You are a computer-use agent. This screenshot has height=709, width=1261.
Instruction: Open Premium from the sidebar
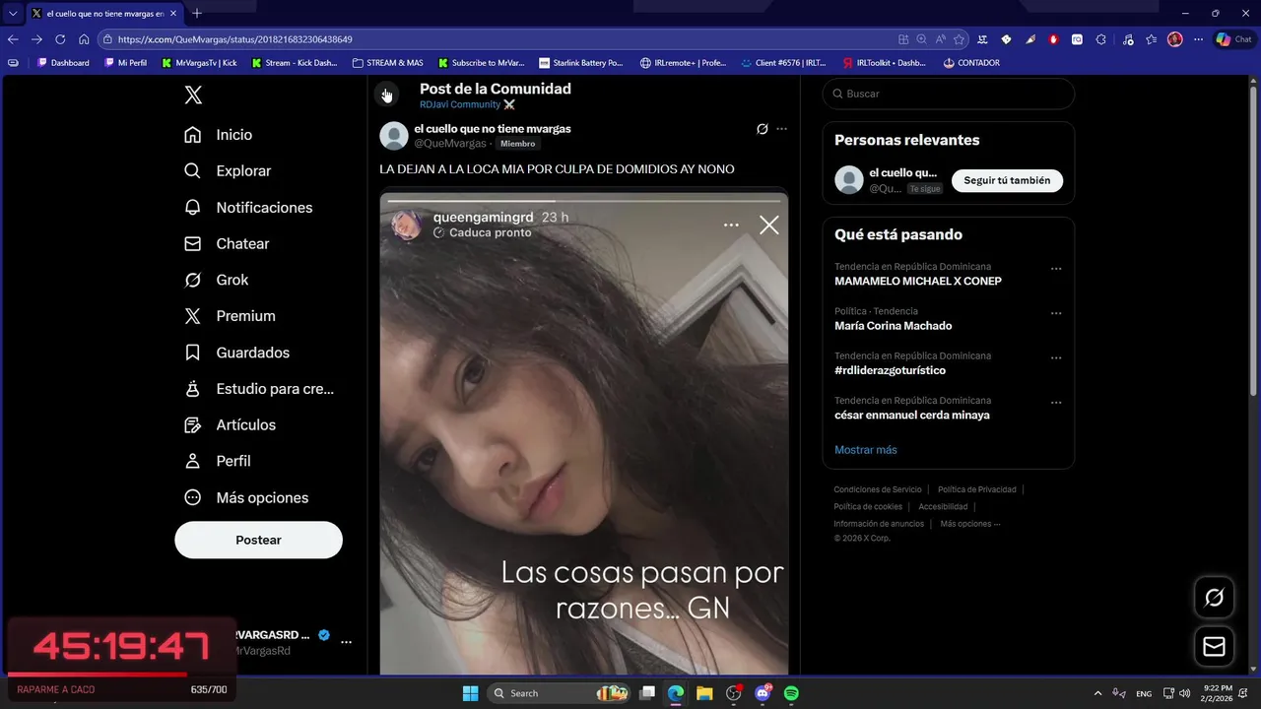pos(230,316)
